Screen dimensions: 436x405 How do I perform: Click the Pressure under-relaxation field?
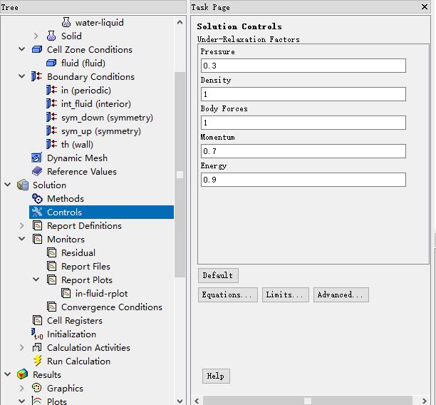pyautogui.click(x=303, y=66)
